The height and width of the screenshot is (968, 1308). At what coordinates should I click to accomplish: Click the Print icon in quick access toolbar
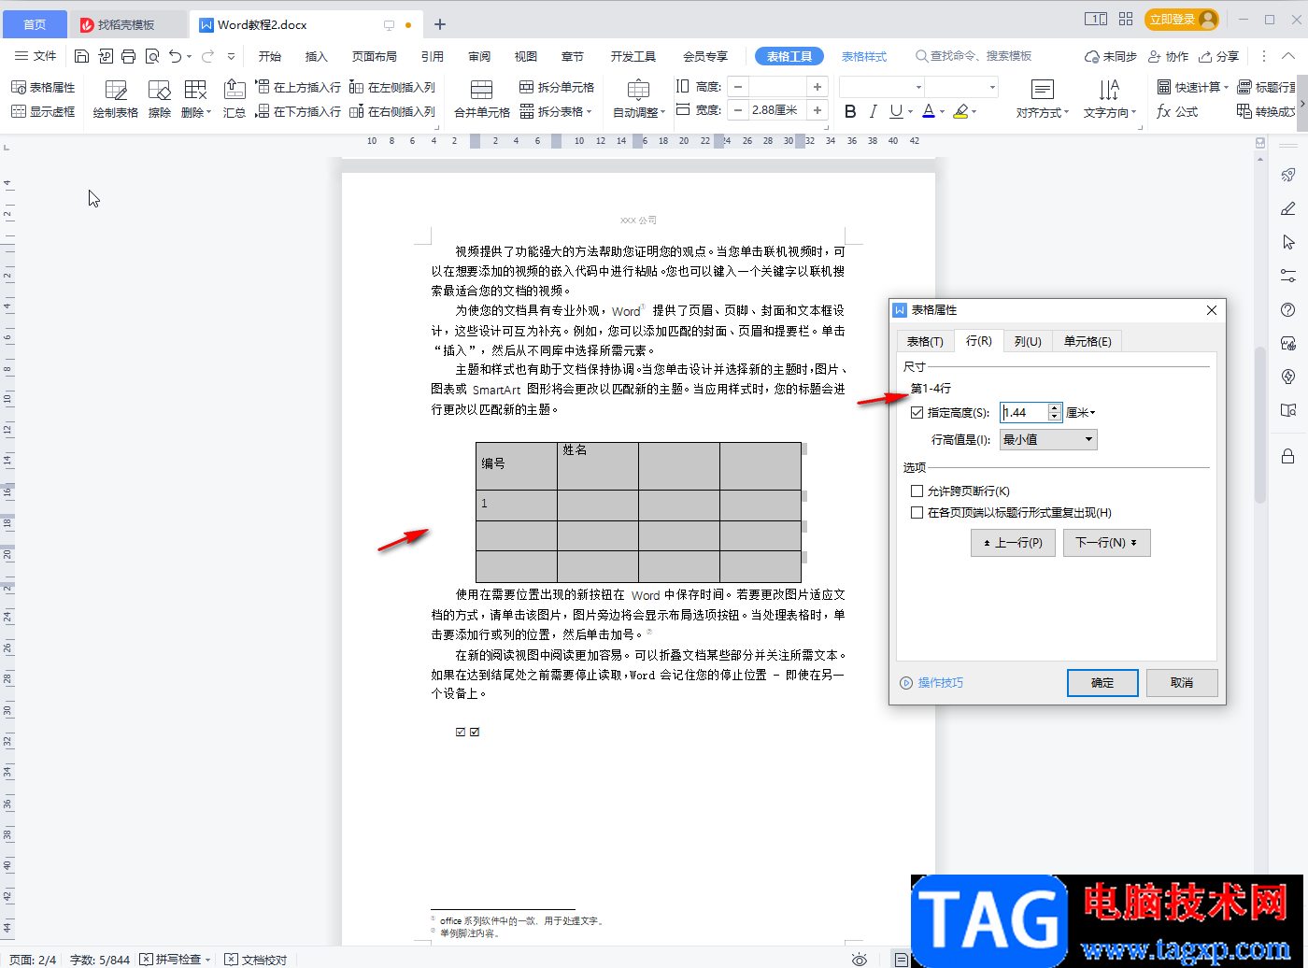pos(128,56)
